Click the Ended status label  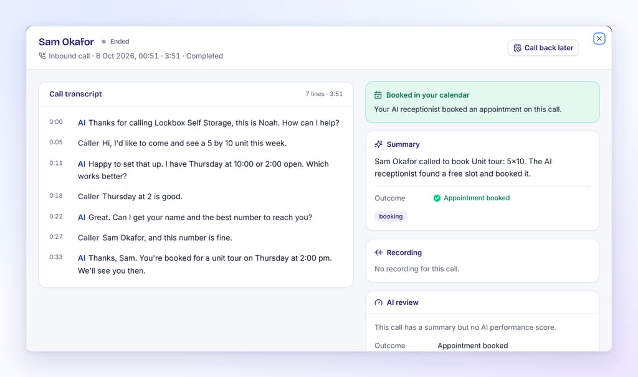[x=120, y=42]
